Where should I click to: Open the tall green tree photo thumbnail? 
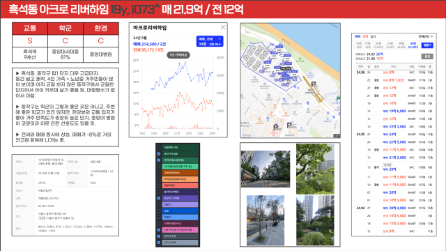pyautogui.click(x=315, y=169)
